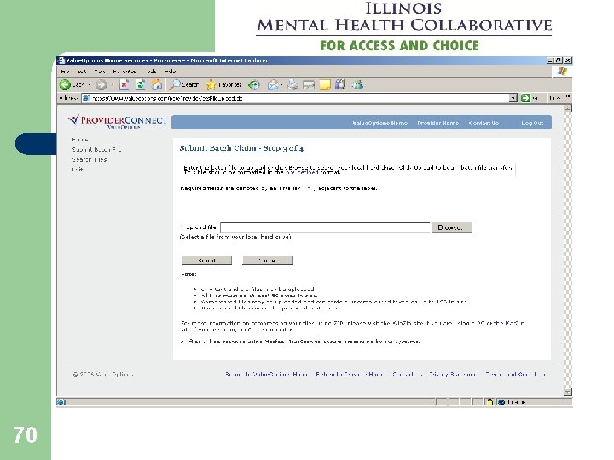Click the Upload File input field
The height and width of the screenshot is (460, 614).
(x=325, y=227)
